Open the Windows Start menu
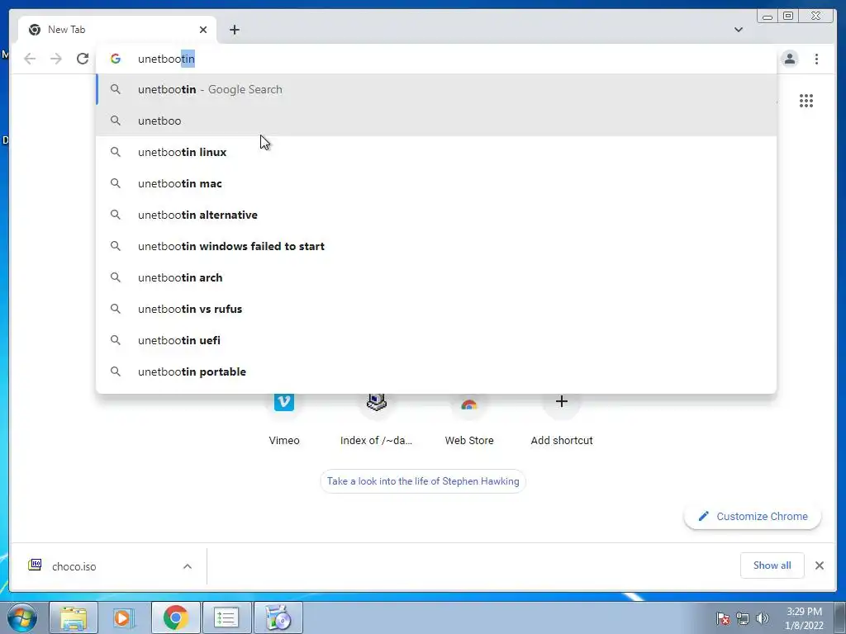This screenshot has width=846, height=634. [22, 617]
